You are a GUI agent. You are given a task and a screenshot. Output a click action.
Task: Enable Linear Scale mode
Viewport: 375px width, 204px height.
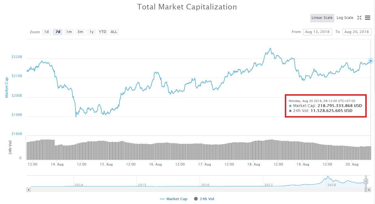click(322, 18)
